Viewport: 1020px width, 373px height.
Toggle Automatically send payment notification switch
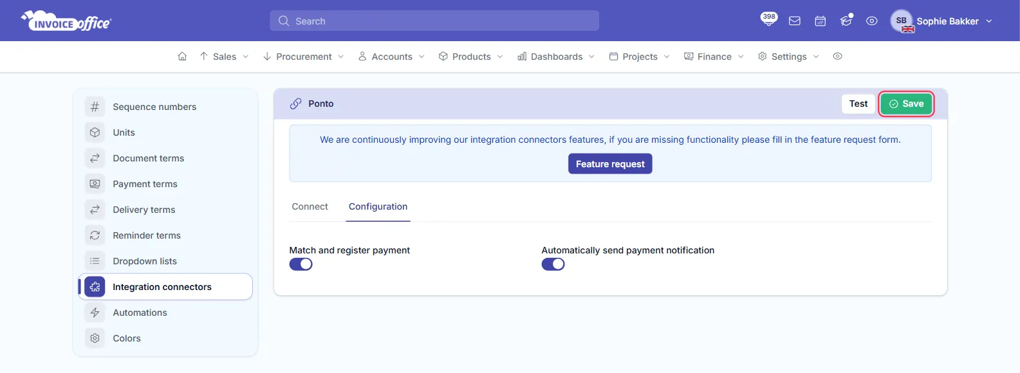553,264
